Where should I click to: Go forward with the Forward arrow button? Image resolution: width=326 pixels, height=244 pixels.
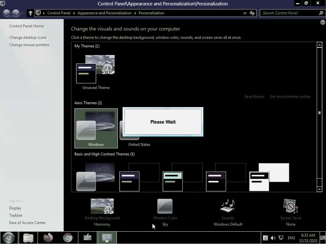click(x=16, y=13)
